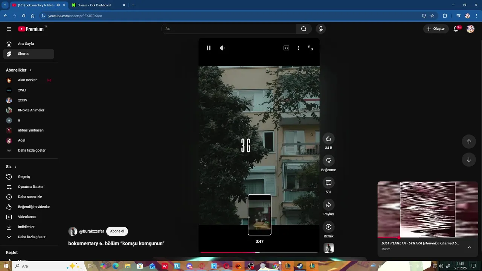
Task: Open the 531 comments panel
Action: pos(328,183)
